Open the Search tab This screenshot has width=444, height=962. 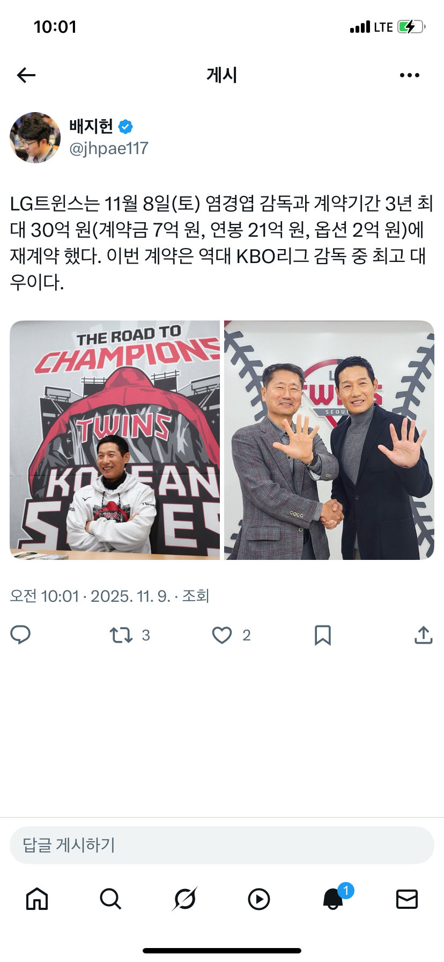click(x=110, y=899)
